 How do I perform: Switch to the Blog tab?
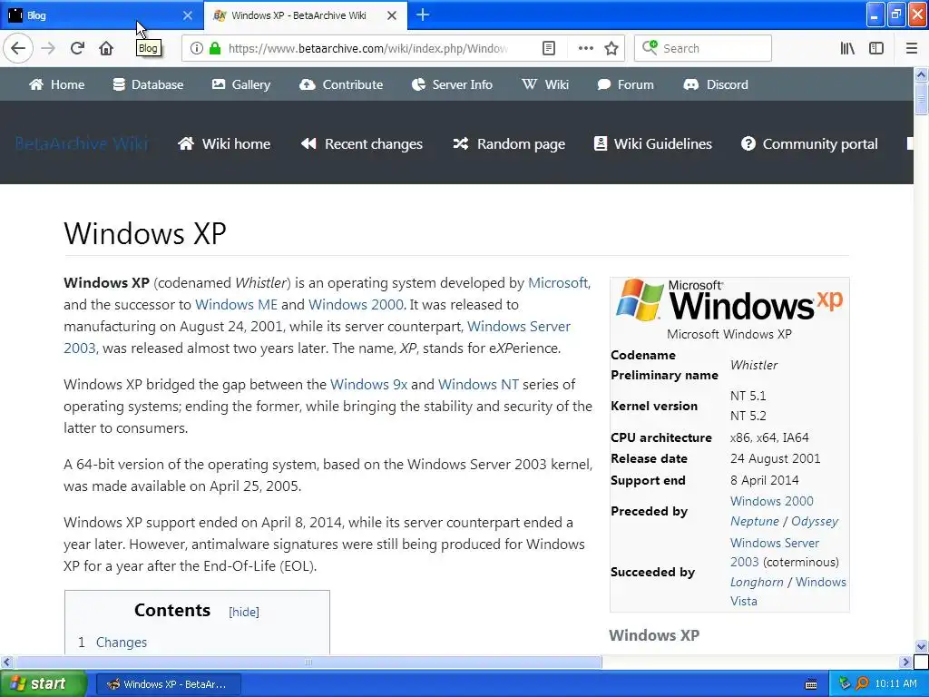click(x=101, y=15)
